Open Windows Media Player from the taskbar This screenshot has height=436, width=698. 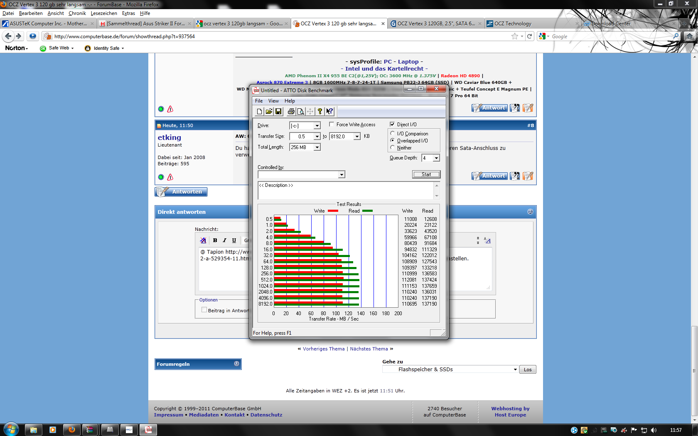click(53, 430)
